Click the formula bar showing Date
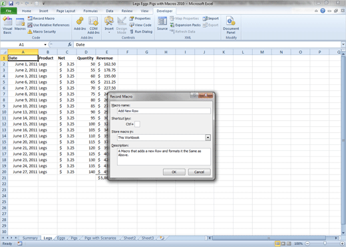This screenshot has height=247, width=346. click(208, 44)
